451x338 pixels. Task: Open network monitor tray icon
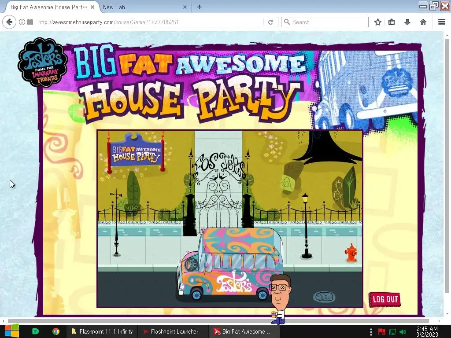tap(392, 332)
